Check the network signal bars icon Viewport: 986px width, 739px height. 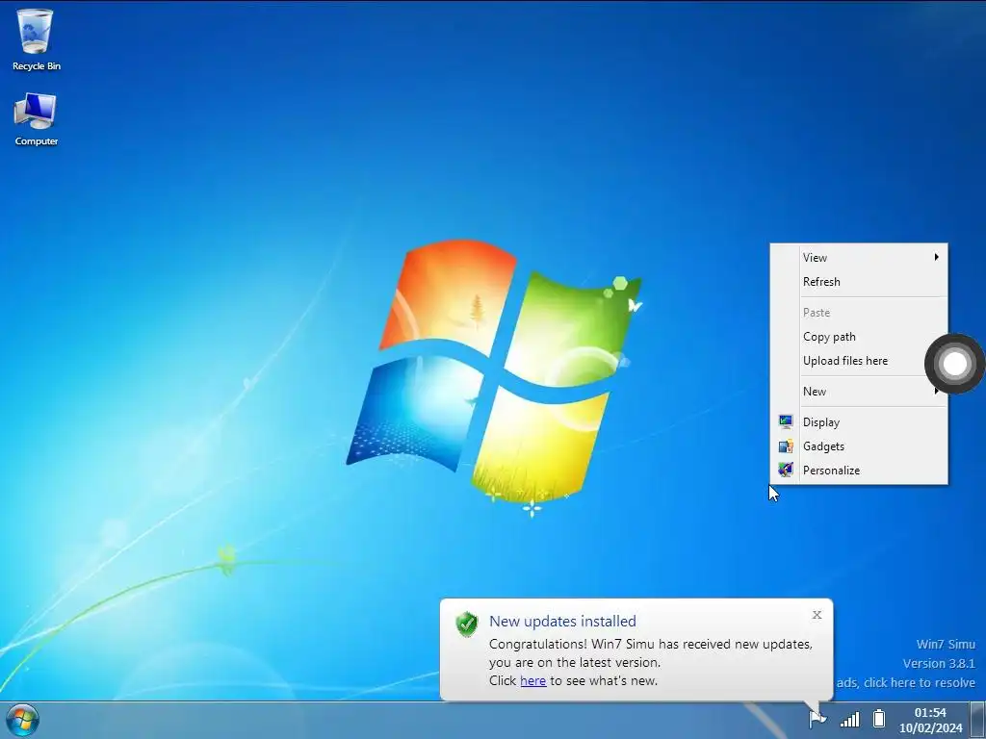click(x=850, y=719)
